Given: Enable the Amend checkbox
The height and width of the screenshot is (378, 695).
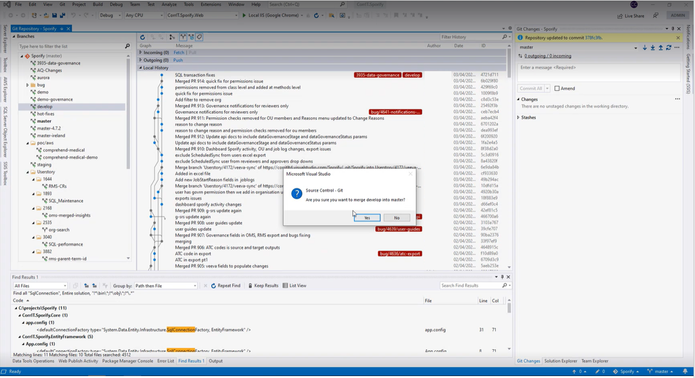Looking at the screenshot, I should (x=557, y=88).
